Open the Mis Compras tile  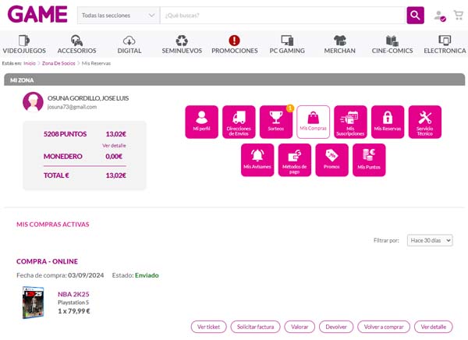313,122
